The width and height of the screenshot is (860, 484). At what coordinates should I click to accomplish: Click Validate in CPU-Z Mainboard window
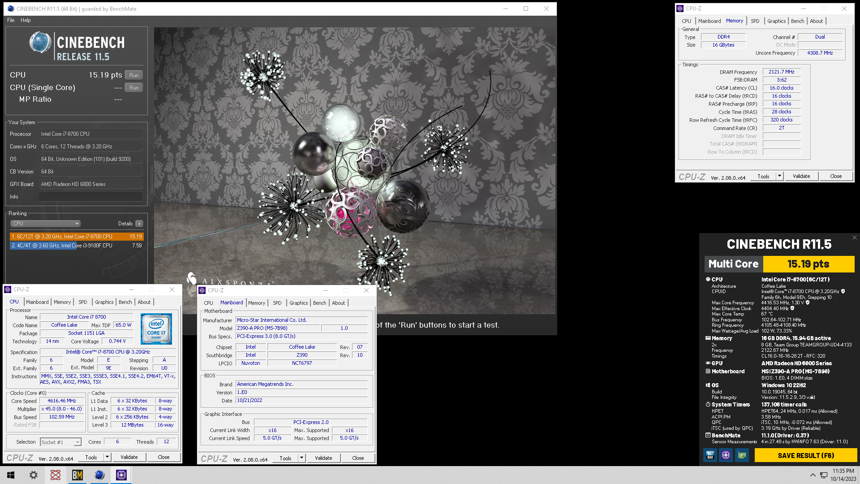coord(323,458)
